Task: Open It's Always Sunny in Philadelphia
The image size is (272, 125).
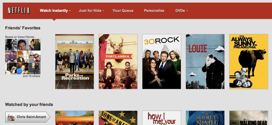Action: pos(249,62)
